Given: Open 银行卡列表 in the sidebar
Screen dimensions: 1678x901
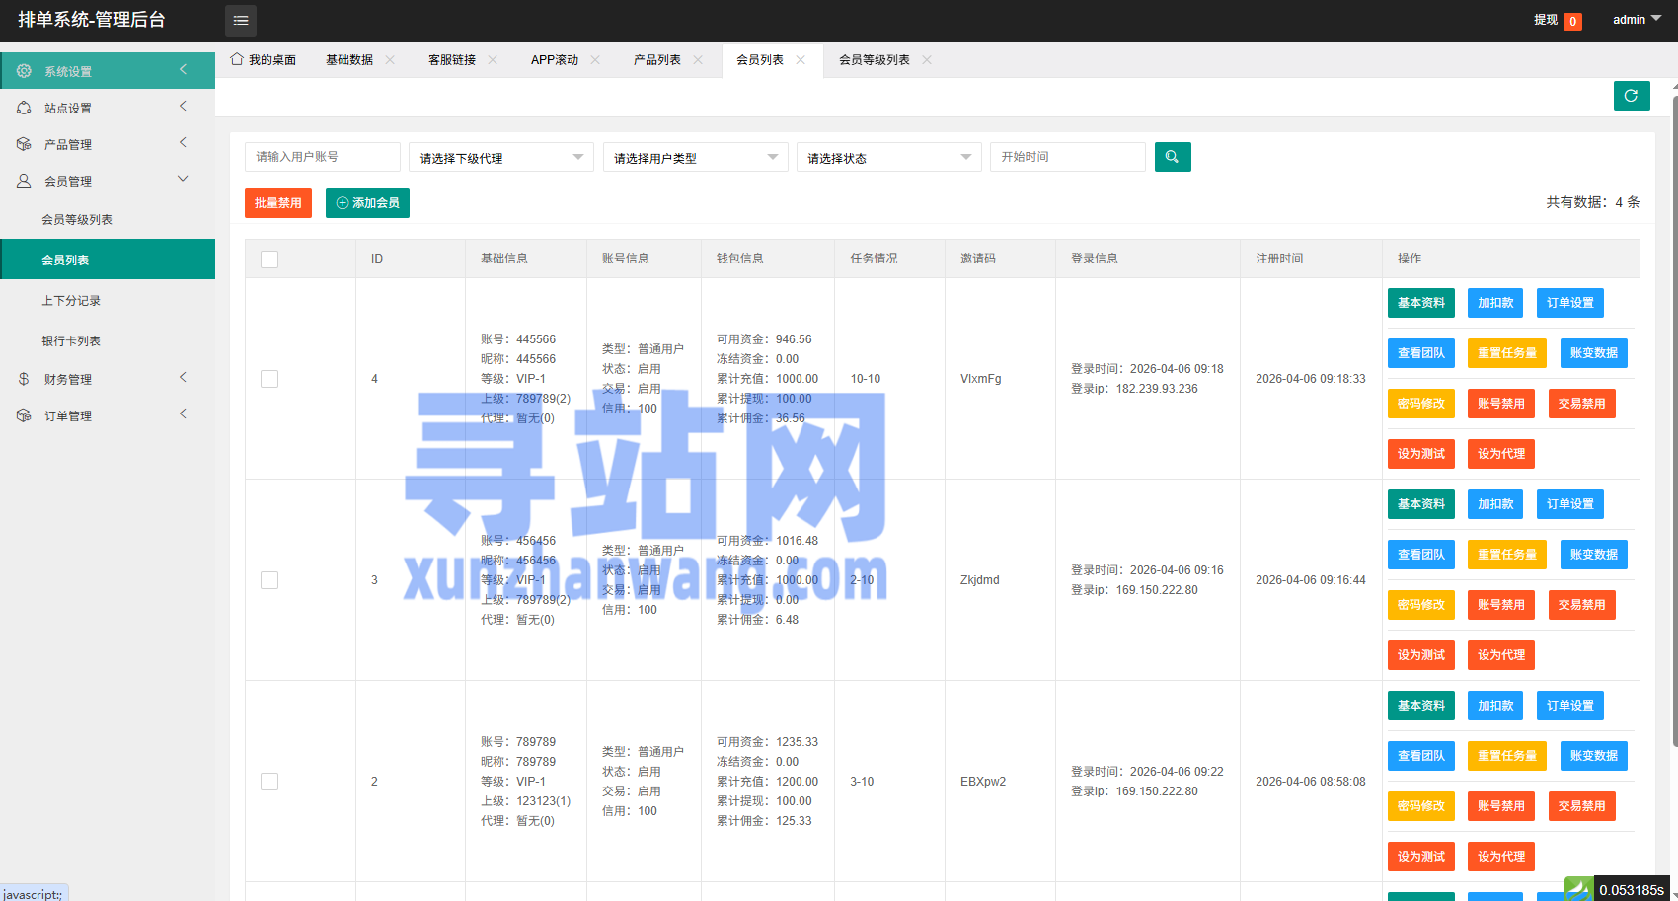Looking at the screenshot, I should tap(108, 341).
